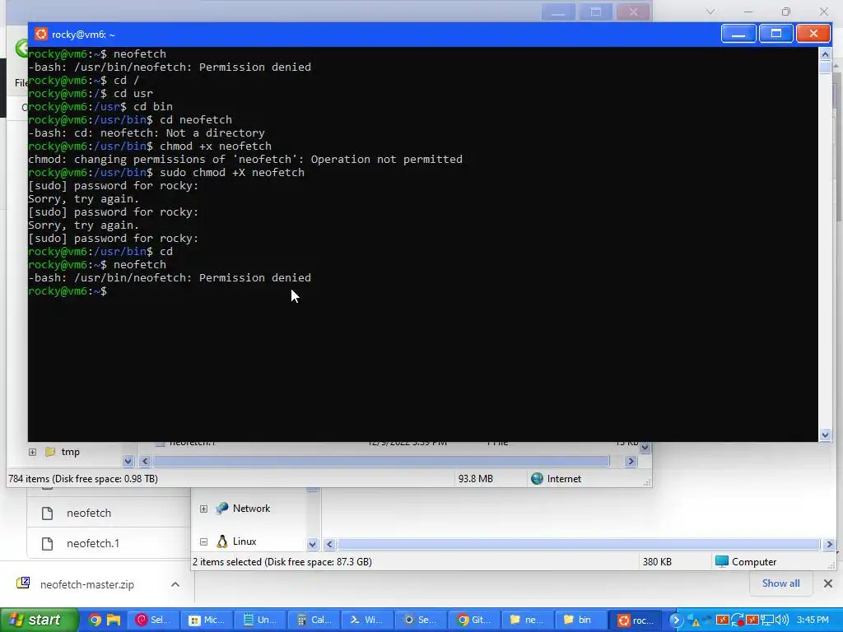Image resolution: width=843 pixels, height=632 pixels.
Task: Open downloaded neofetch-master.zip
Action: pos(87,584)
